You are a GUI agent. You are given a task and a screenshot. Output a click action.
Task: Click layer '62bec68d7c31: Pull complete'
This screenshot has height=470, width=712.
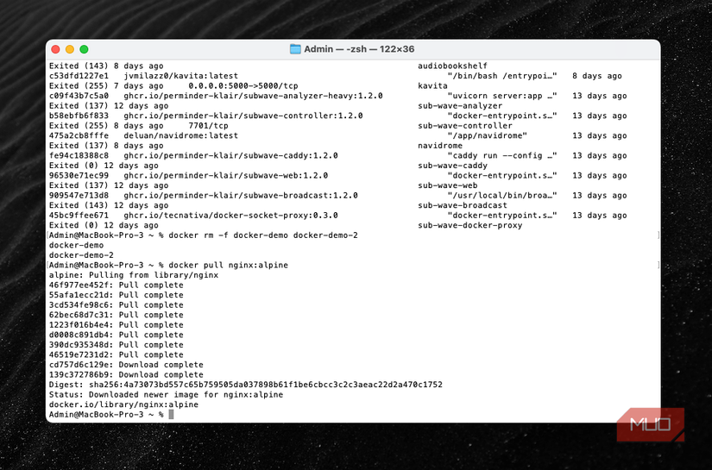pyautogui.click(x=117, y=316)
